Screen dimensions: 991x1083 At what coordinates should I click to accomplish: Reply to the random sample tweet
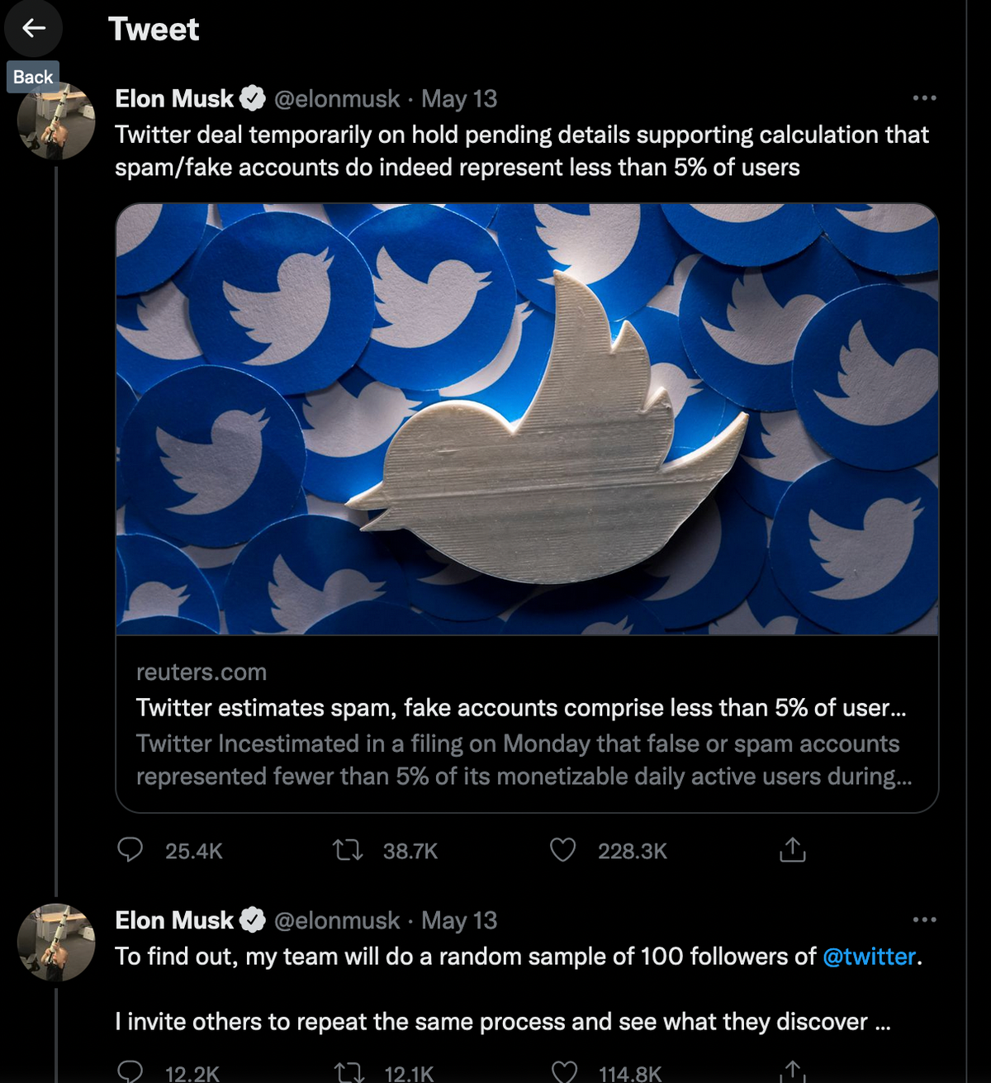click(130, 1072)
